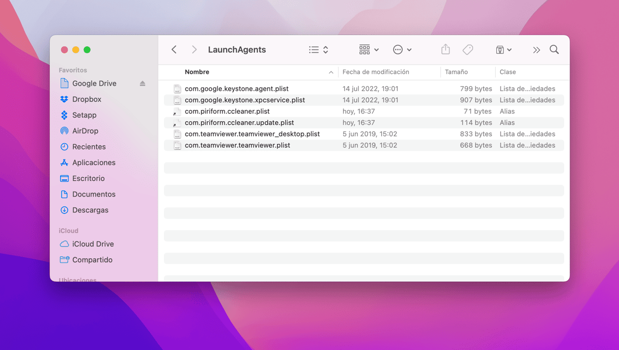Minimize the window with the yellow button
This screenshot has width=619, height=350.
[x=76, y=50]
